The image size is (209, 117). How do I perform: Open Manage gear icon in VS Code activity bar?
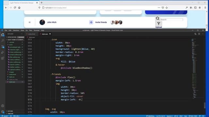tap(3, 112)
